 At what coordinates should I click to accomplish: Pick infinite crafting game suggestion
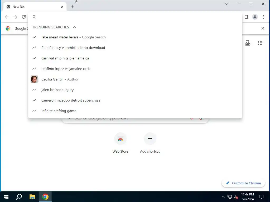[x=135, y=111]
